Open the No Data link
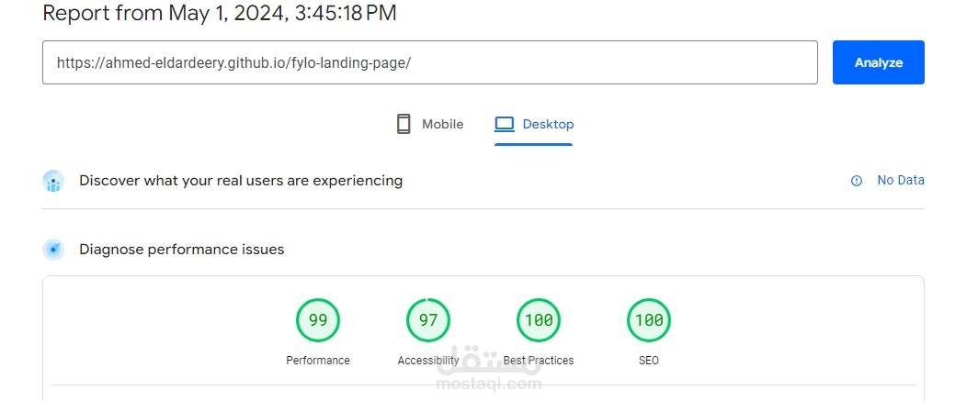The width and height of the screenshot is (978, 401). (x=900, y=181)
